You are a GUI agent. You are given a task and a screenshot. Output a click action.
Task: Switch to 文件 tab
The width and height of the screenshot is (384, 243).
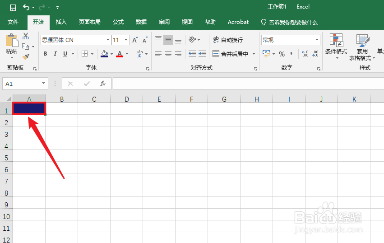[x=13, y=22]
